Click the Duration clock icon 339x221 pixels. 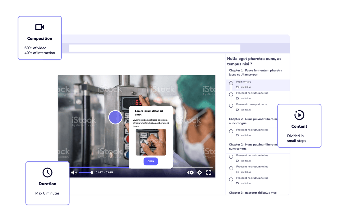coord(47,173)
